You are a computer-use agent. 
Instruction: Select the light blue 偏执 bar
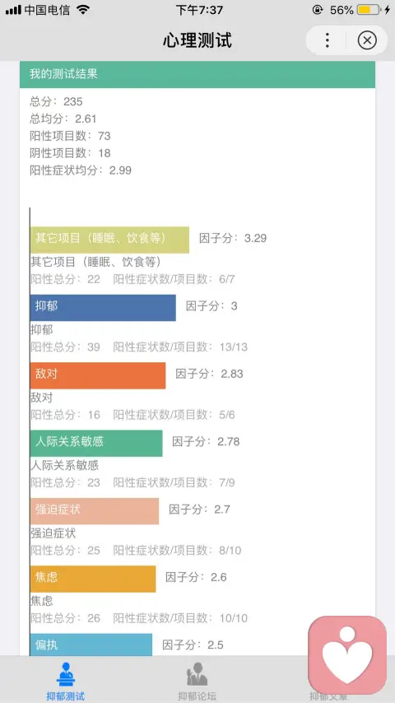pos(91,645)
